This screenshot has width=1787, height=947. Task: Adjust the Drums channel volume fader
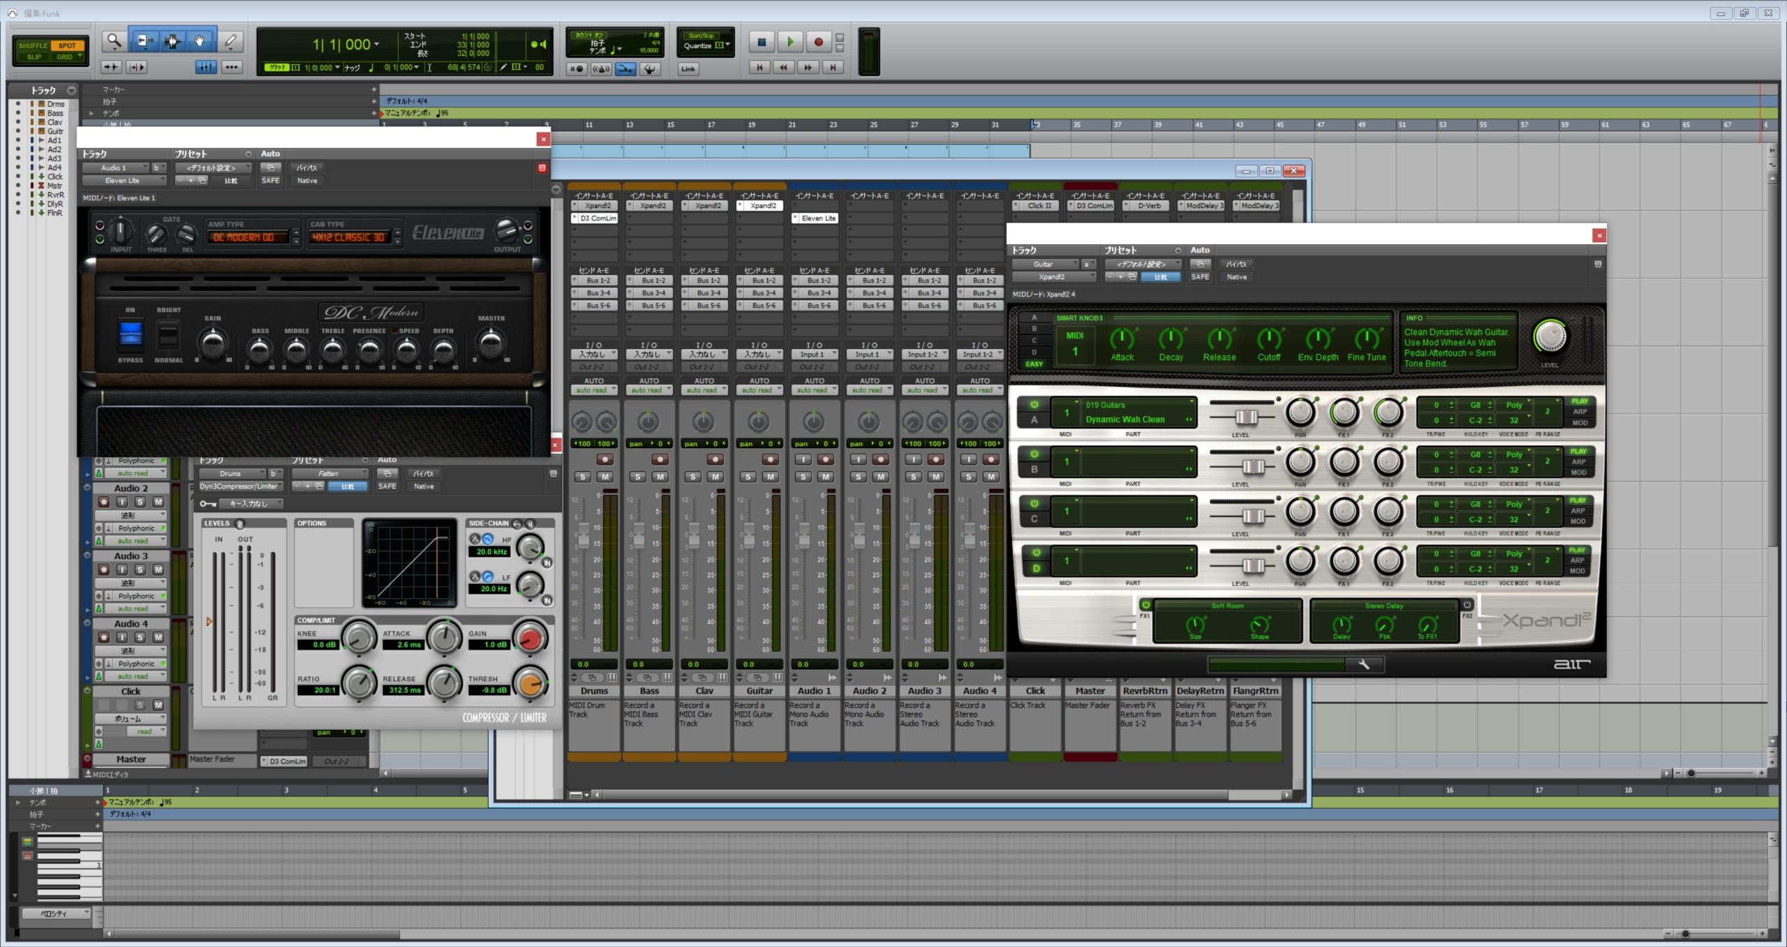[584, 536]
